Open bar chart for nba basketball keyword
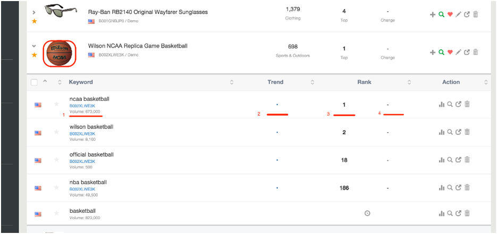This screenshot has width=497, height=234. point(441,188)
